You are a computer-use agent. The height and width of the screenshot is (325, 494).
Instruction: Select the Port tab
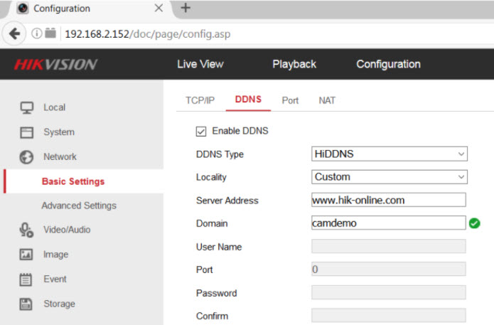click(x=290, y=100)
